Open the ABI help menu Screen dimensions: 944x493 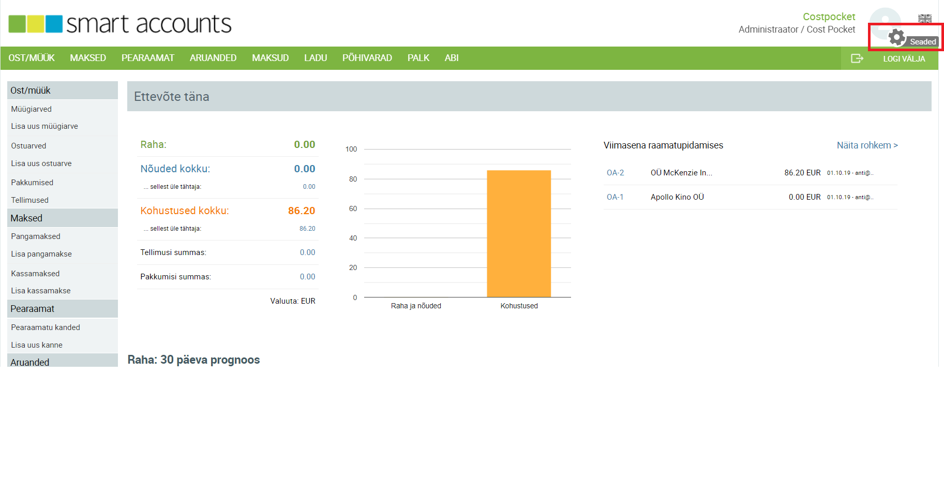coord(452,58)
